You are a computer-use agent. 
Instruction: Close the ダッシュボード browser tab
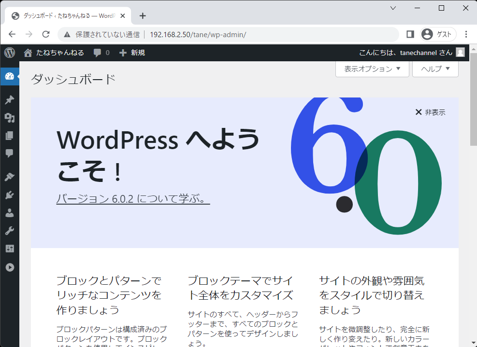(123, 16)
